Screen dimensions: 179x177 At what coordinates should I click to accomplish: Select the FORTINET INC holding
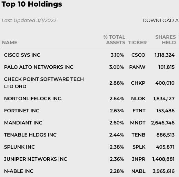22,111
